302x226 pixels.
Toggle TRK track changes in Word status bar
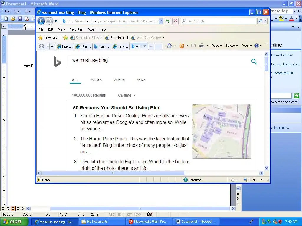[x=120, y=215]
